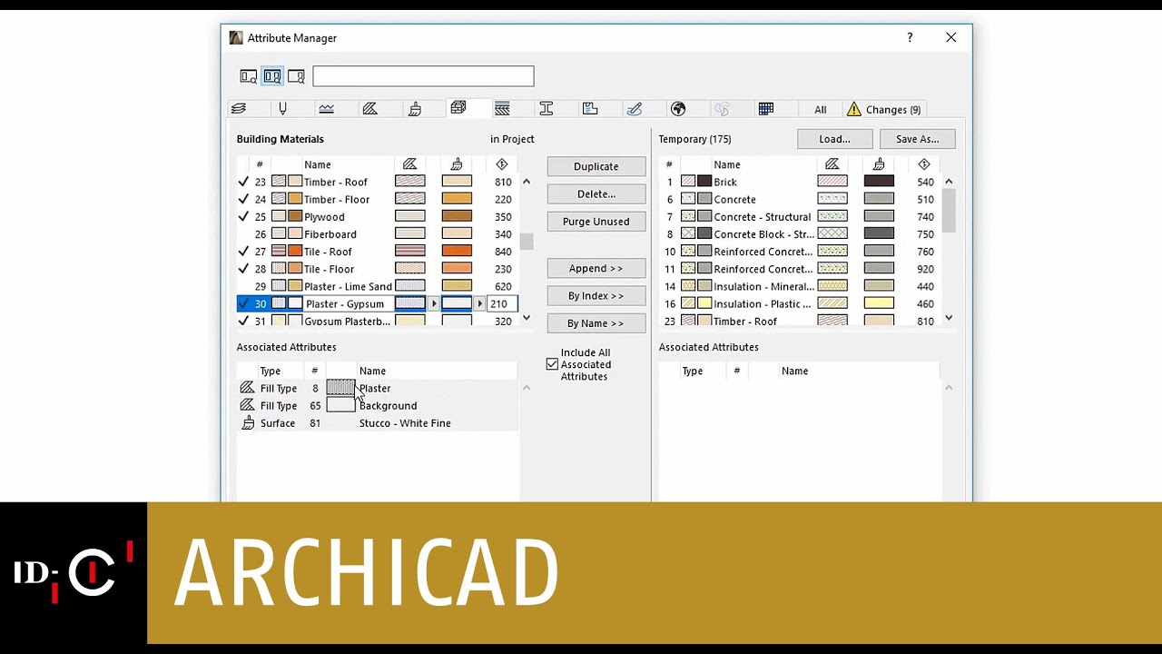Open the Markup Styles tab icon
The width and height of the screenshot is (1162, 654).
(x=635, y=109)
